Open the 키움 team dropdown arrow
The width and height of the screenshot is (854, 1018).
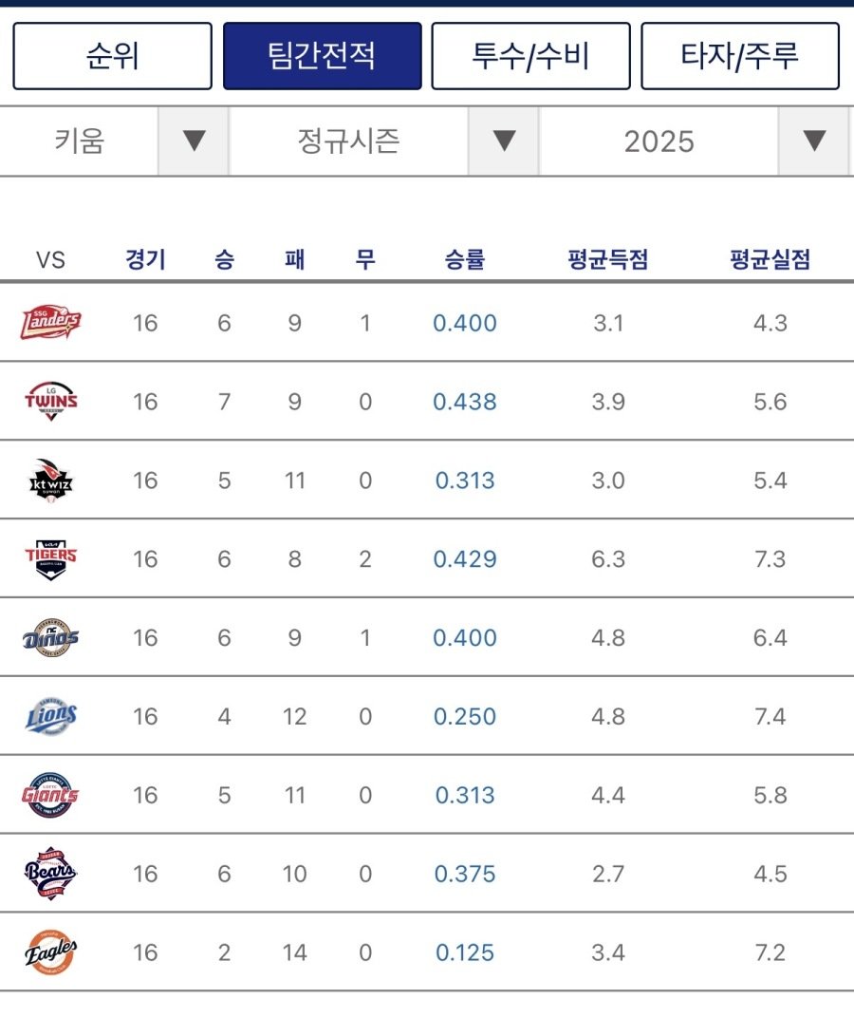(x=194, y=141)
